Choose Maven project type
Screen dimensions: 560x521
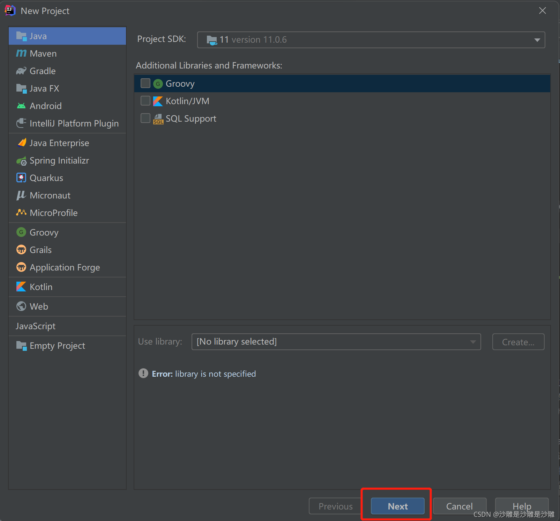67,53
